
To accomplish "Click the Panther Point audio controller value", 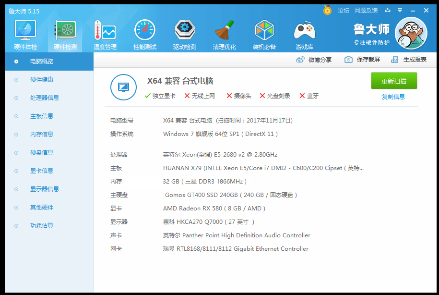I will coord(237,235).
